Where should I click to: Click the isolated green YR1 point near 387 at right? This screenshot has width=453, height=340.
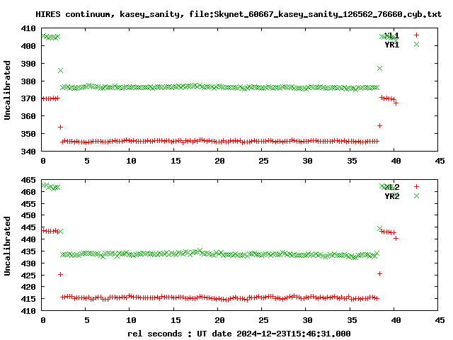[379, 68]
